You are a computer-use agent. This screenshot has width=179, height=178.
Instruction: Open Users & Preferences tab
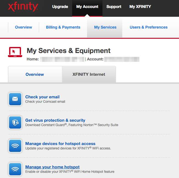point(149,27)
